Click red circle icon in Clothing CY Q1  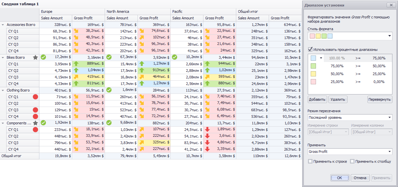coord(35,97)
